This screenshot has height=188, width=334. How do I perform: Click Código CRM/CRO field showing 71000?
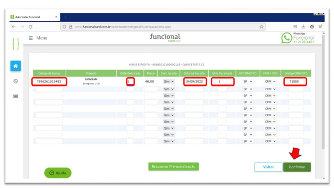coord(295,81)
